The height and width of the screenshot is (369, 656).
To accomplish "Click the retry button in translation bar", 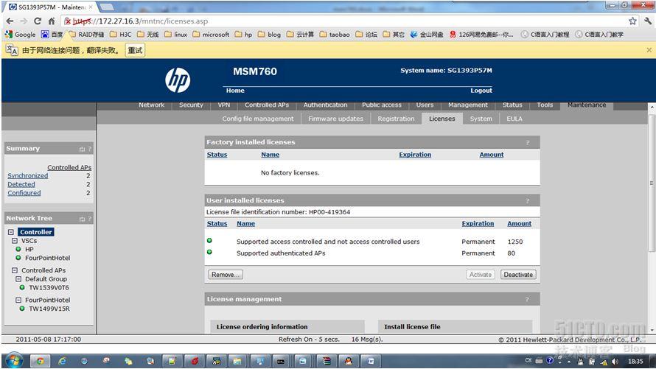I will [135, 50].
